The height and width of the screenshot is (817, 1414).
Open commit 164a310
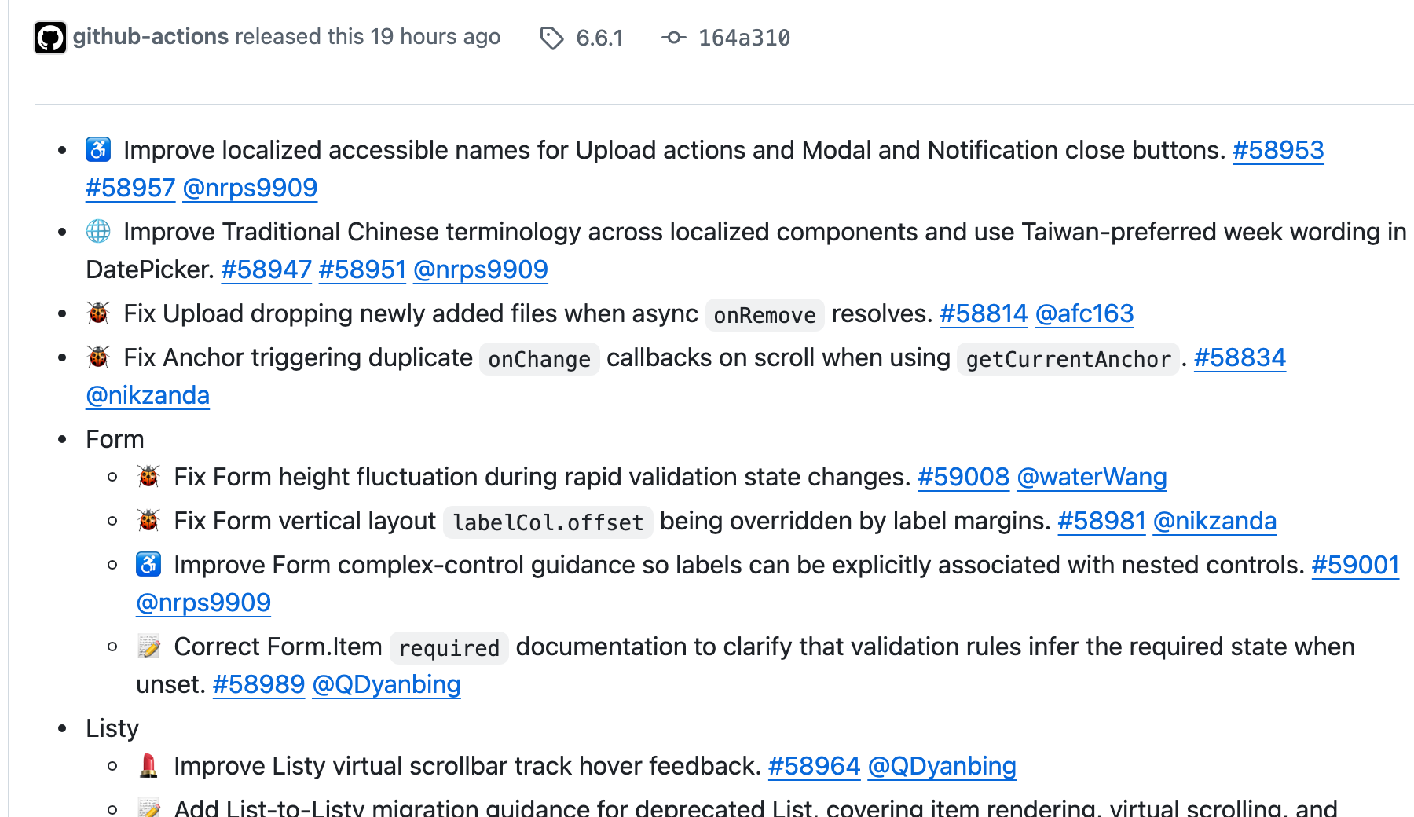coord(744,38)
